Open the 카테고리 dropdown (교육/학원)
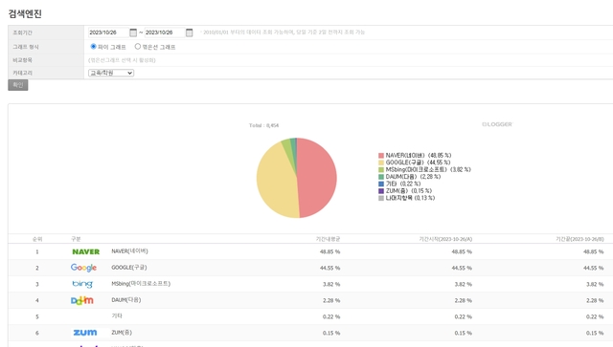This screenshot has width=613, height=347. 111,73
